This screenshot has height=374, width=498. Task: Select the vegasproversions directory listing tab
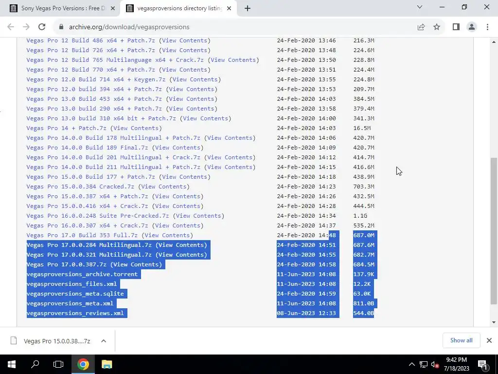tap(179, 9)
